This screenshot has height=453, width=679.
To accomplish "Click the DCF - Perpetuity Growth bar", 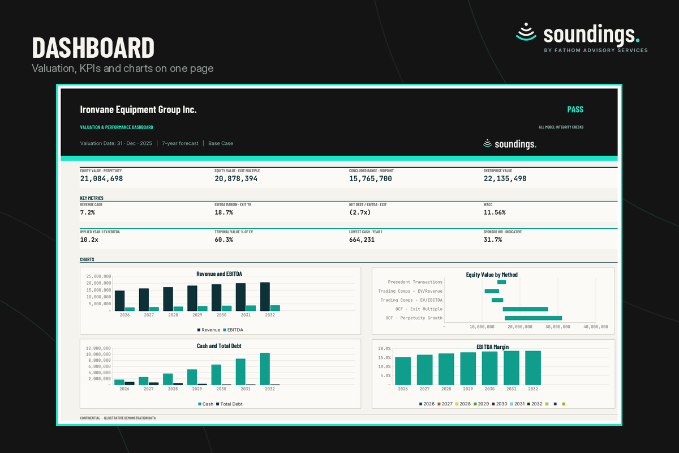I will tap(533, 318).
